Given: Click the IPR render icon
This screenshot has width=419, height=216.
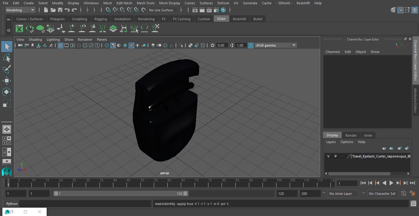Looking at the screenshot, I should 209,10.
